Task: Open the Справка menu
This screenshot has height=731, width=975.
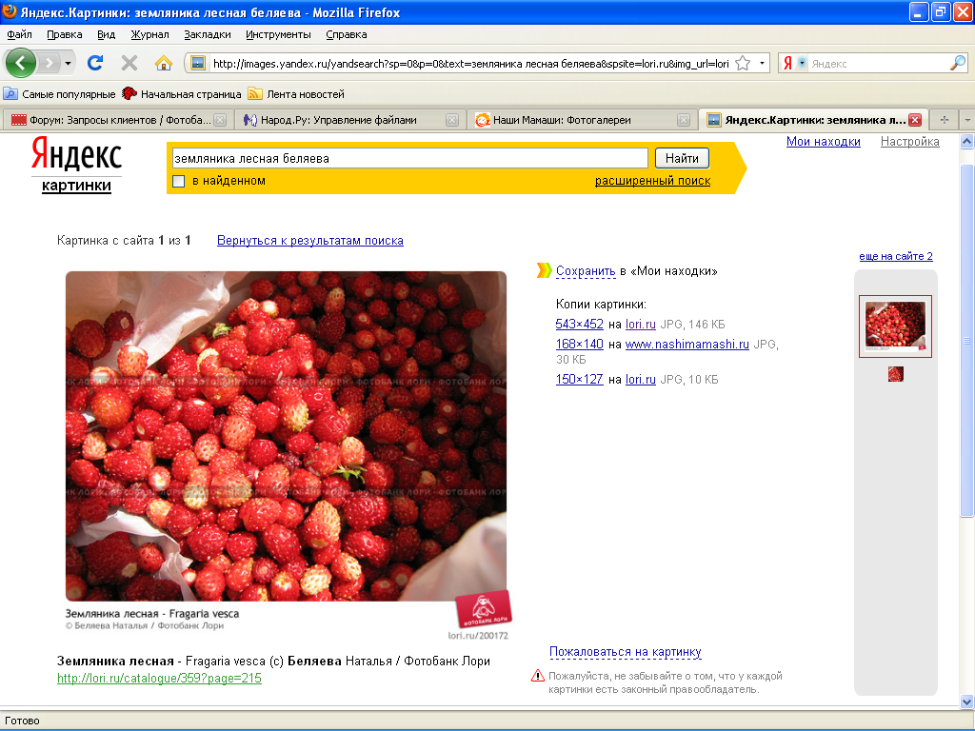Action: pyautogui.click(x=347, y=35)
